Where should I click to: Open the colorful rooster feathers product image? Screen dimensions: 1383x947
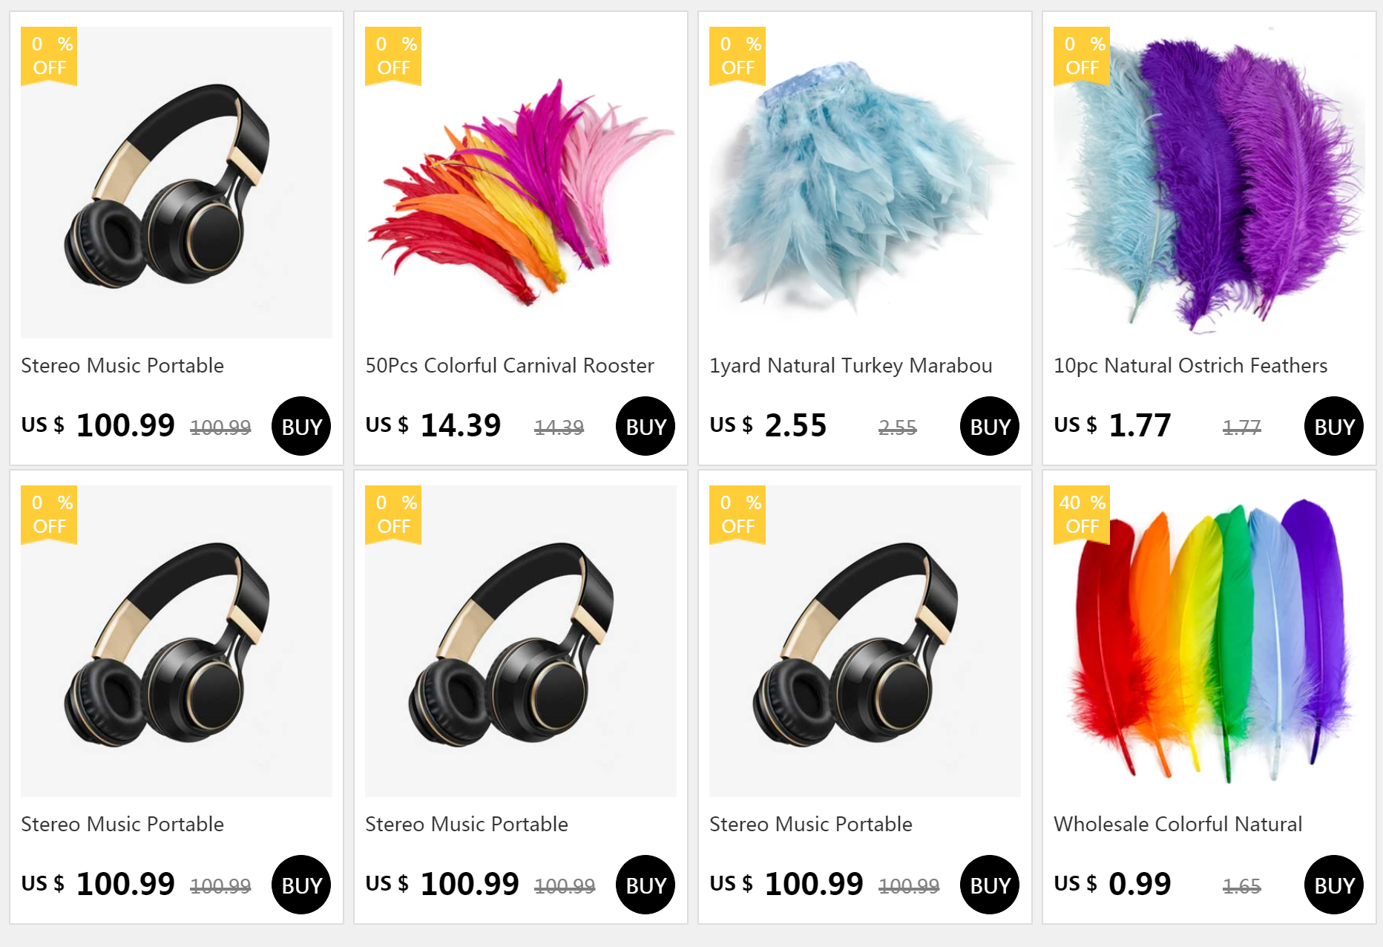click(521, 183)
